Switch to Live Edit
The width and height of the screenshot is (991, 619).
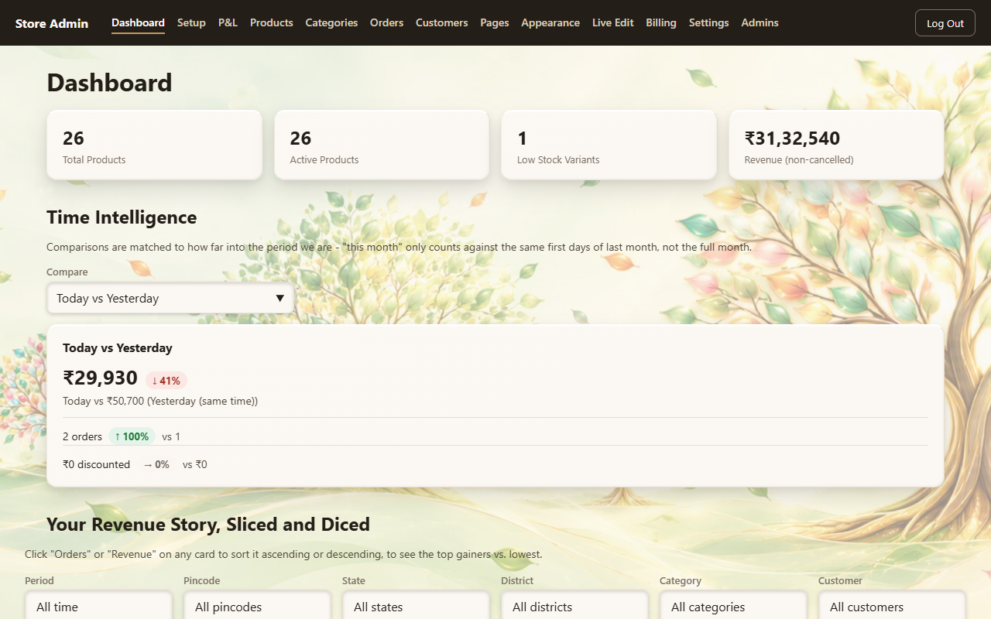[x=613, y=22]
